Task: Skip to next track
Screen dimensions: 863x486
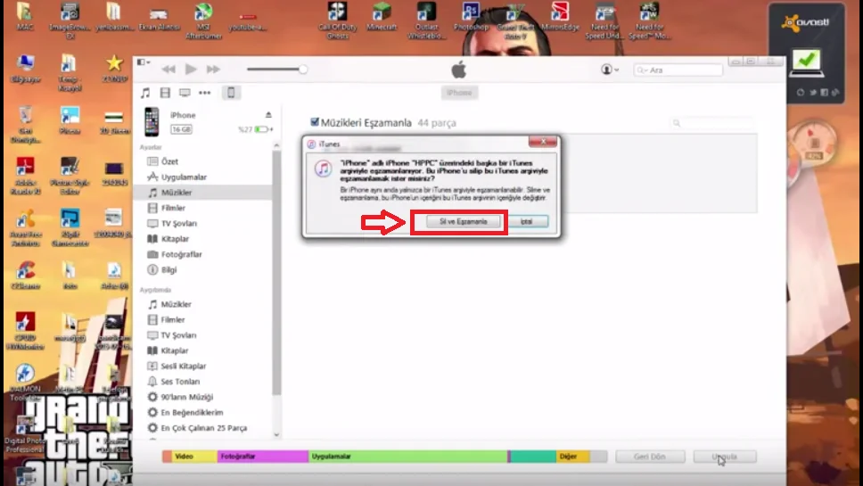Action: pos(213,70)
